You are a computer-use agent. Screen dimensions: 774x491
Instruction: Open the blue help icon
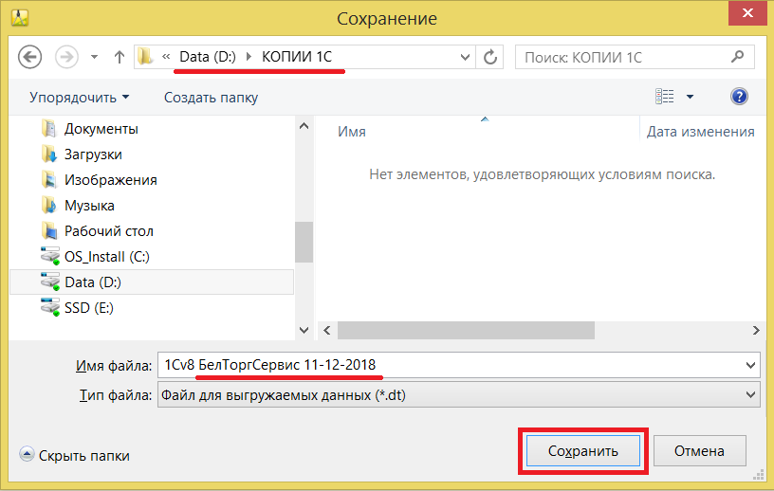[739, 97]
